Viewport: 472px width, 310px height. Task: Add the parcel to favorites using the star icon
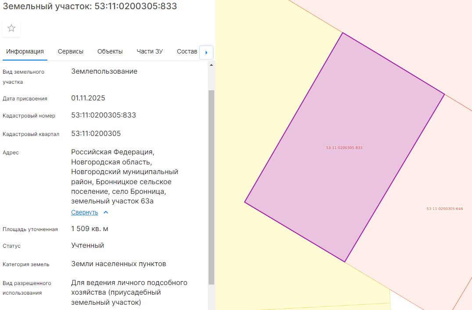coord(11,28)
